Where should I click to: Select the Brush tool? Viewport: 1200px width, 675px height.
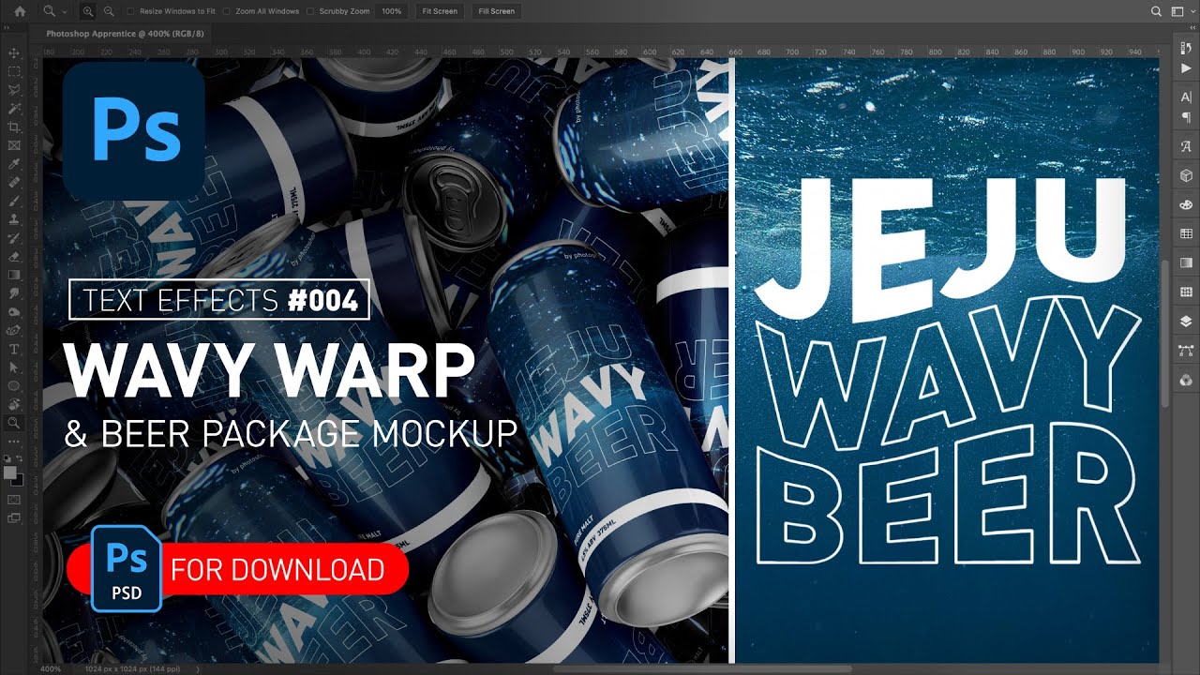[14, 201]
